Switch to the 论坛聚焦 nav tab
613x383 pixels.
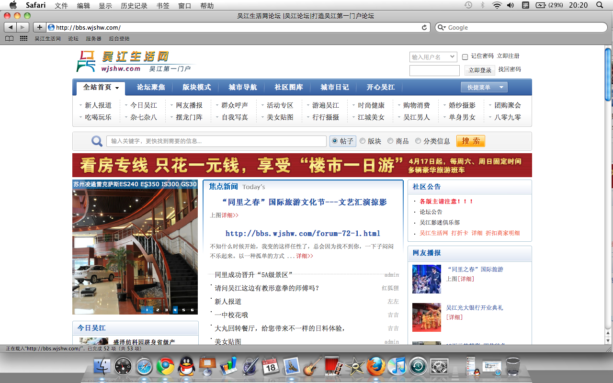coord(151,87)
